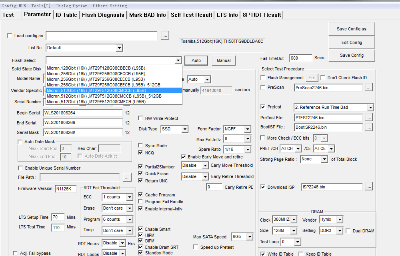The height and width of the screenshot is (256, 400).
Task: Open the DRAM Clock 380MHZ dropdown
Action: pos(294,220)
